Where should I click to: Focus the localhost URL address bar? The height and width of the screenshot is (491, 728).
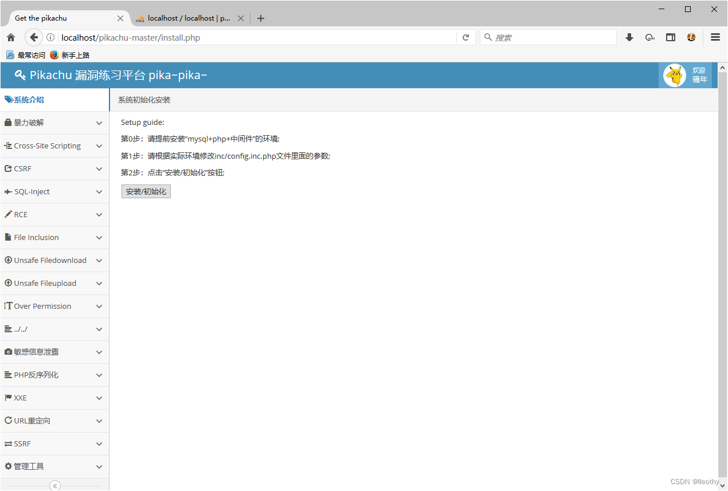pyautogui.click(x=258, y=38)
